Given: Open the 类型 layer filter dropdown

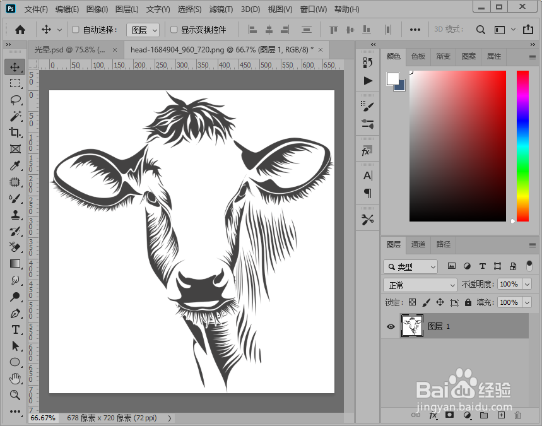Looking at the screenshot, I should pyautogui.click(x=410, y=266).
